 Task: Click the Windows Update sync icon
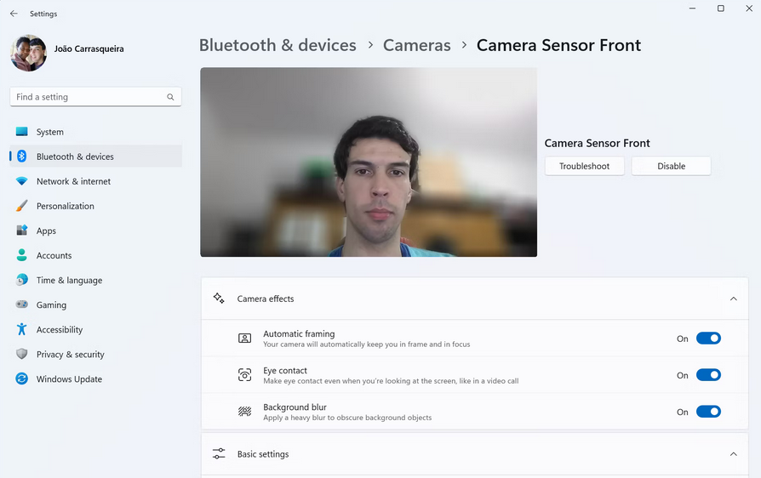(22, 378)
